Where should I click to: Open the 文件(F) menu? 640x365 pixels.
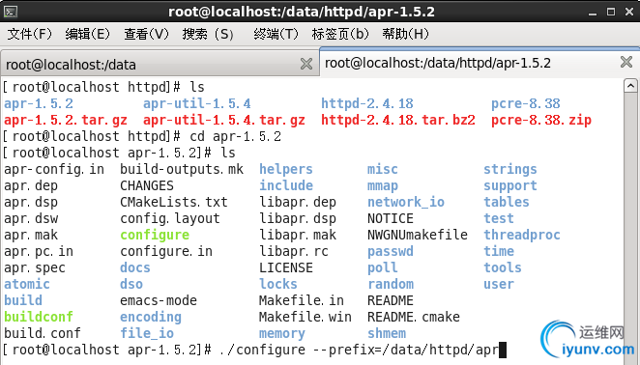pyautogui.click(x=29, y=34)
